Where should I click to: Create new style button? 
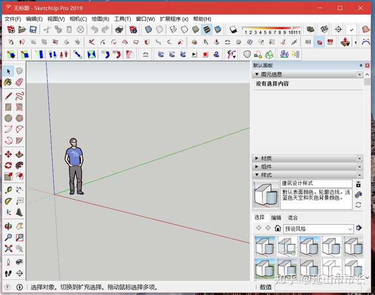click(x=358, y=195)
